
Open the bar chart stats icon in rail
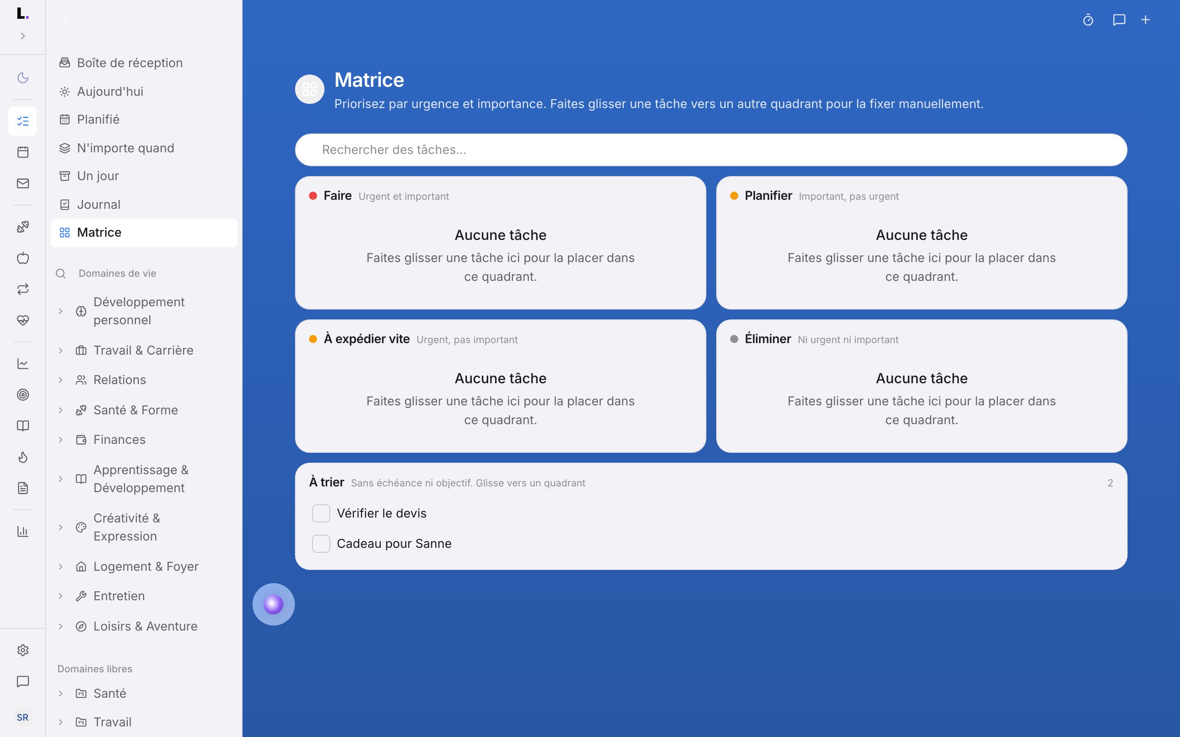click(x=23, y=531)
